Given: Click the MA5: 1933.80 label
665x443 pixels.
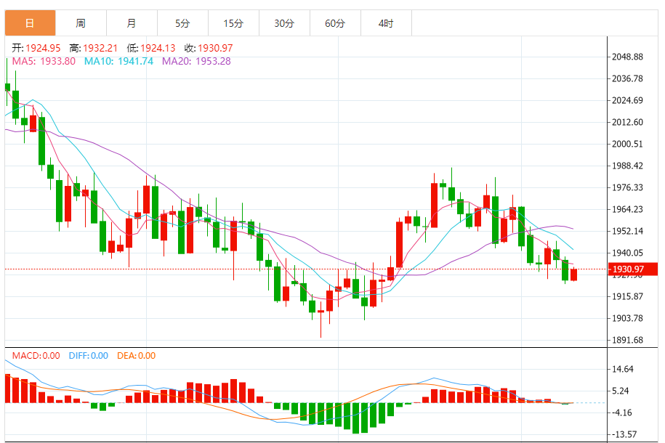Looking at the screenshot, I should (x=44, y=61).
